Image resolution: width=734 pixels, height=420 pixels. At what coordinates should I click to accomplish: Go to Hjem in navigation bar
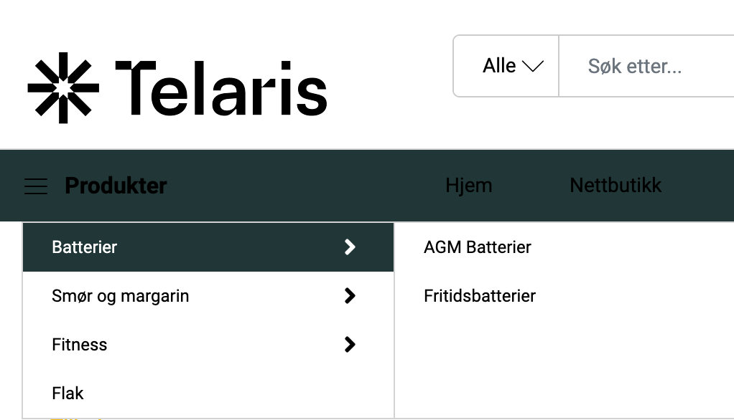[469, 185]
